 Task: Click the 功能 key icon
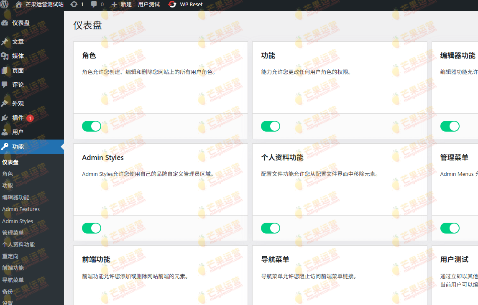click(x=5, y=147)
